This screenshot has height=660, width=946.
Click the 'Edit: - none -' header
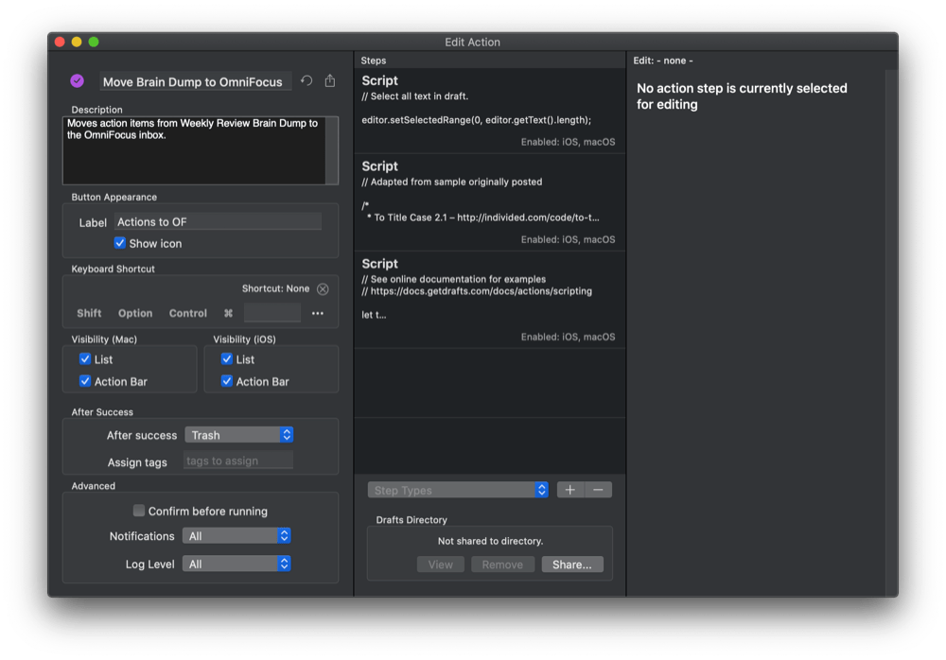point(663,61)
